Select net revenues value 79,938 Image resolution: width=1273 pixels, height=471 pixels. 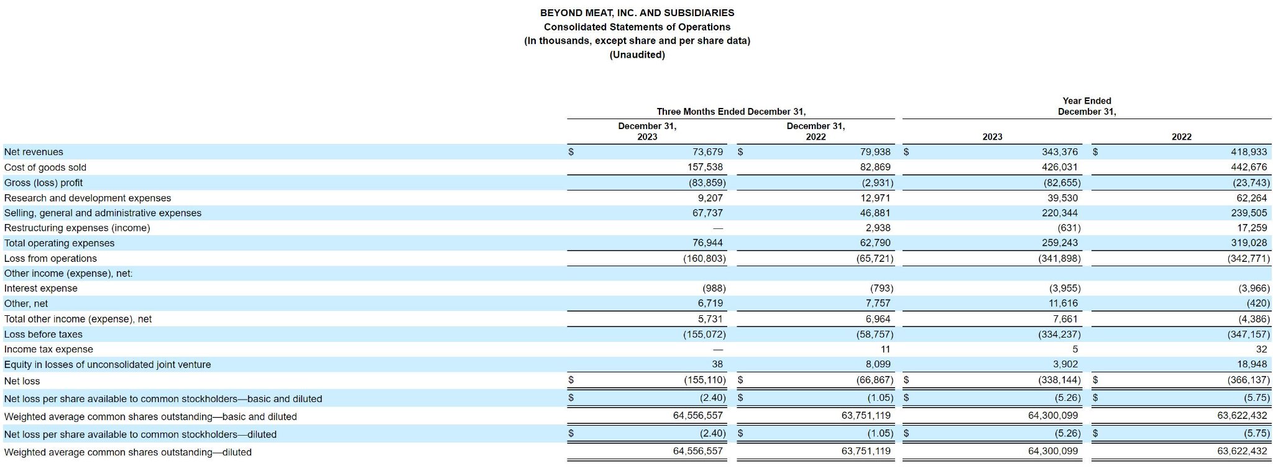pyautogui.click(x=875, y=152)
